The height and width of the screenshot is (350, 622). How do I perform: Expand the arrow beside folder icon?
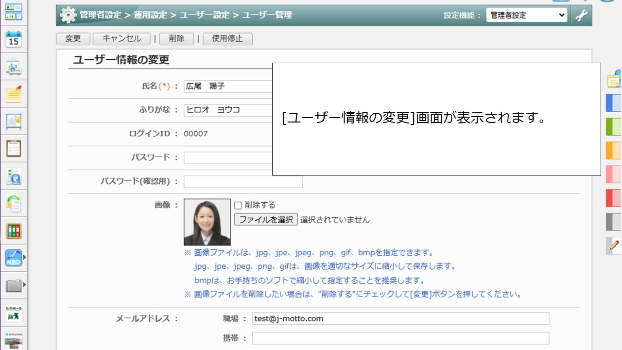tap(25, 285)
